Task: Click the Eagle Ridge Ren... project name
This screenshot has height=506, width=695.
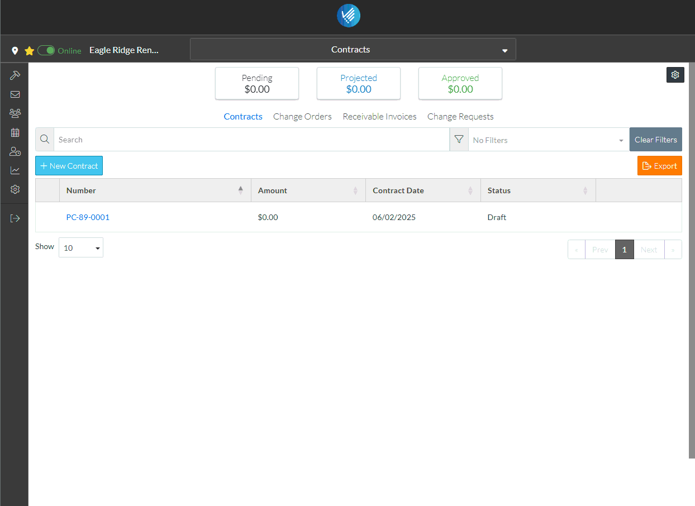Action: [124, 50]
